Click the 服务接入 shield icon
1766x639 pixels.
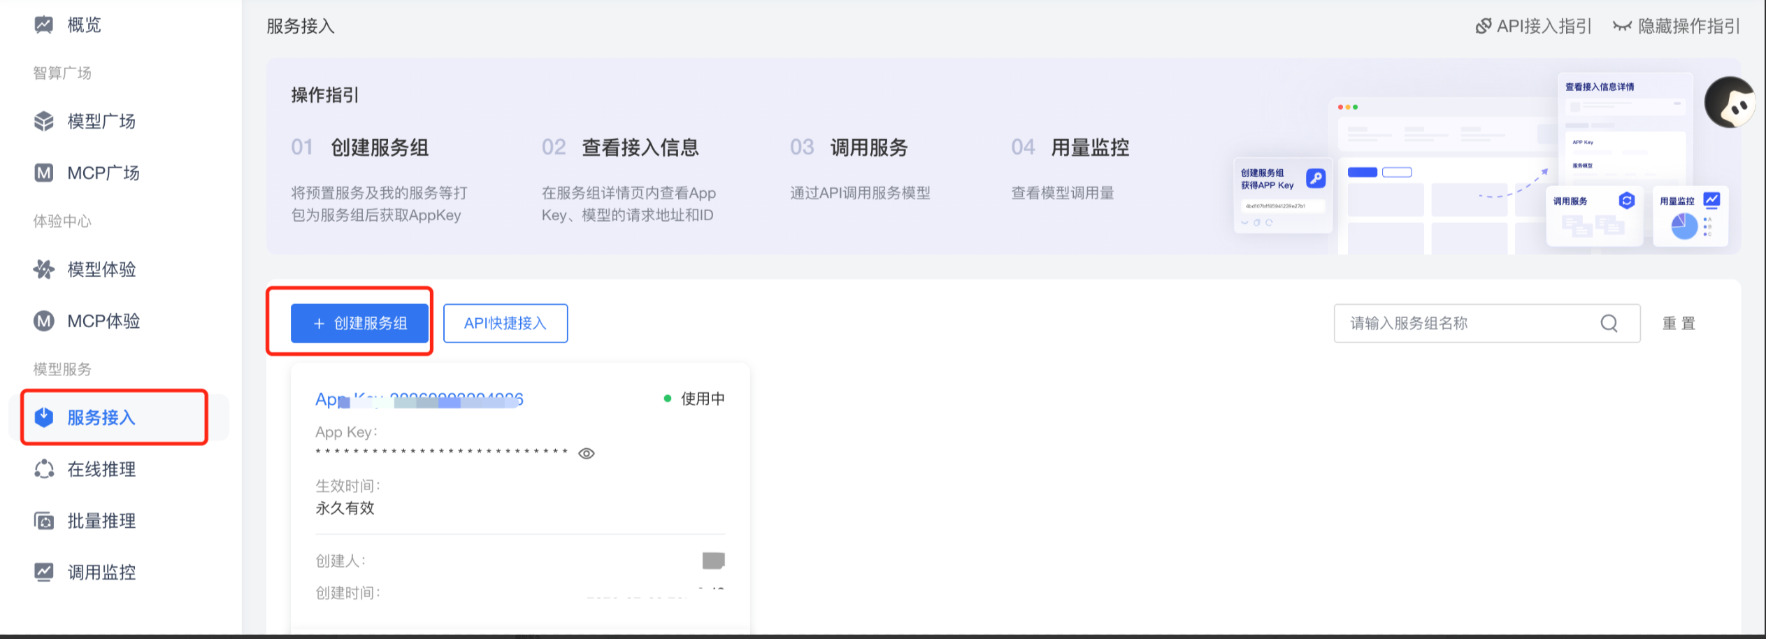pos(43,417)
